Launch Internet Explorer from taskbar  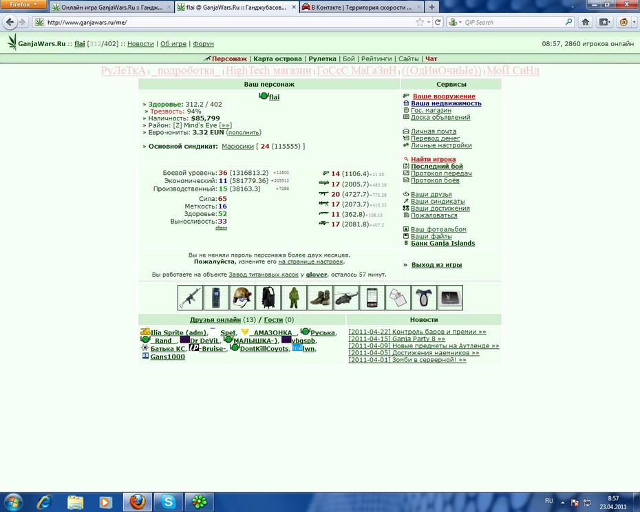45,502
